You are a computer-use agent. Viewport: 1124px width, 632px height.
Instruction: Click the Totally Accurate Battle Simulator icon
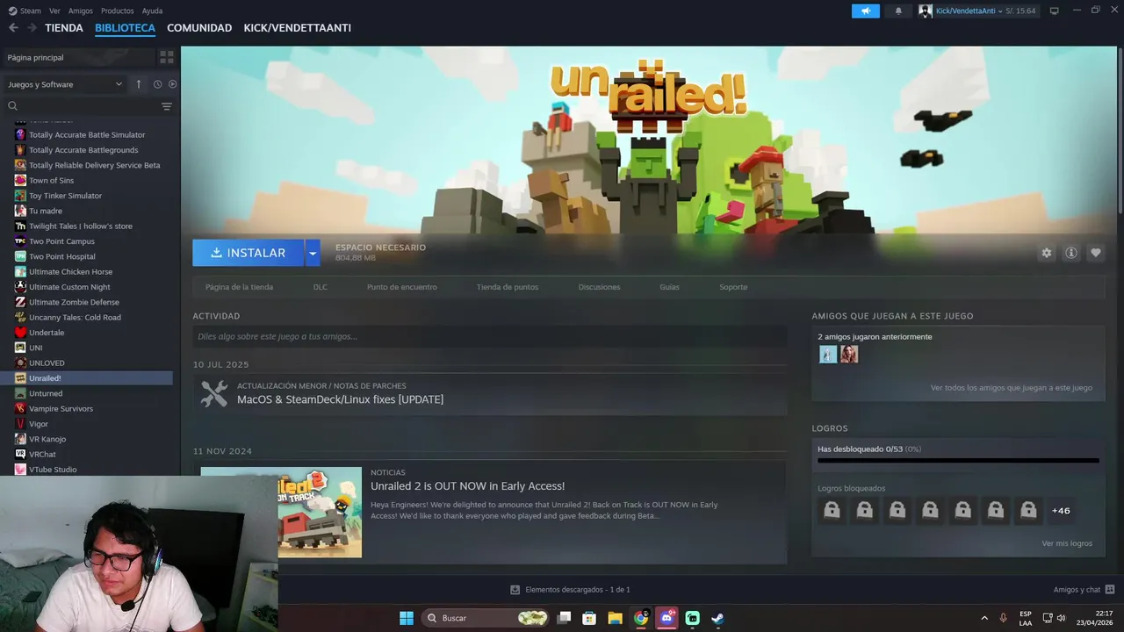click(20, 134)
